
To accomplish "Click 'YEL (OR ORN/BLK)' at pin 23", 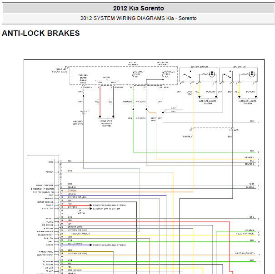I will pyautogui.click(x=80, y=234).
